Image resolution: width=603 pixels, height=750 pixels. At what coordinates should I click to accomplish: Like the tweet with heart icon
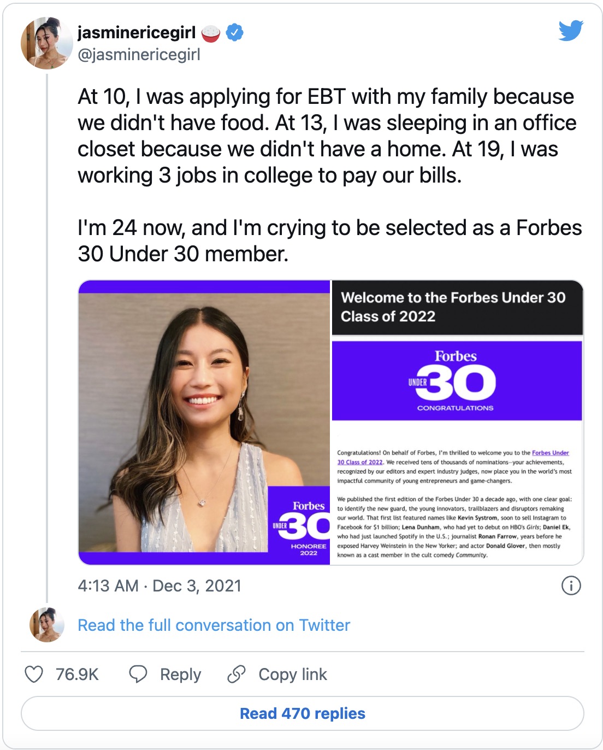coord(34,674)
